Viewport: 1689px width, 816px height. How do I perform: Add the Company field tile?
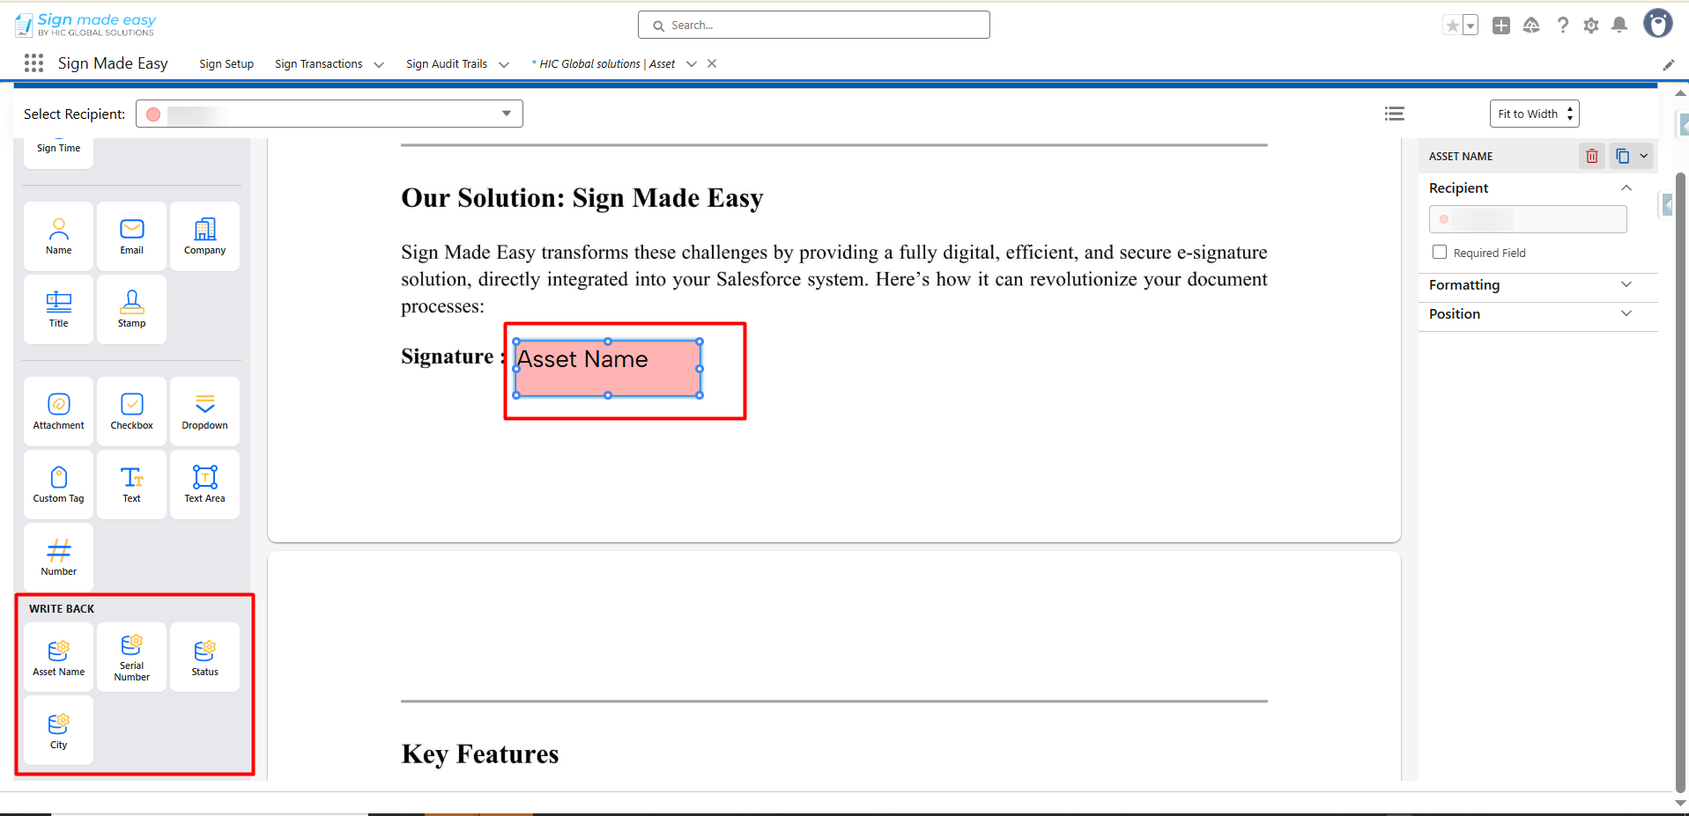[x=205, y=236]
